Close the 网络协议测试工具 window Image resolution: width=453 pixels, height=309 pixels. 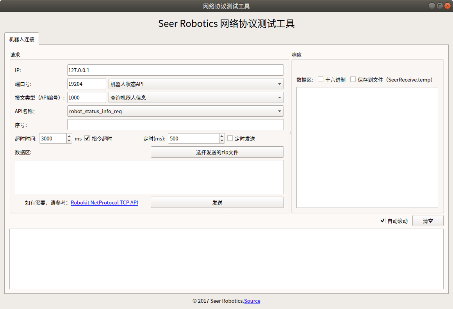pyautogui.click(x=448, y=6)
